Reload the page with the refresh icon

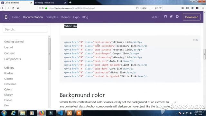click(13, 8)
